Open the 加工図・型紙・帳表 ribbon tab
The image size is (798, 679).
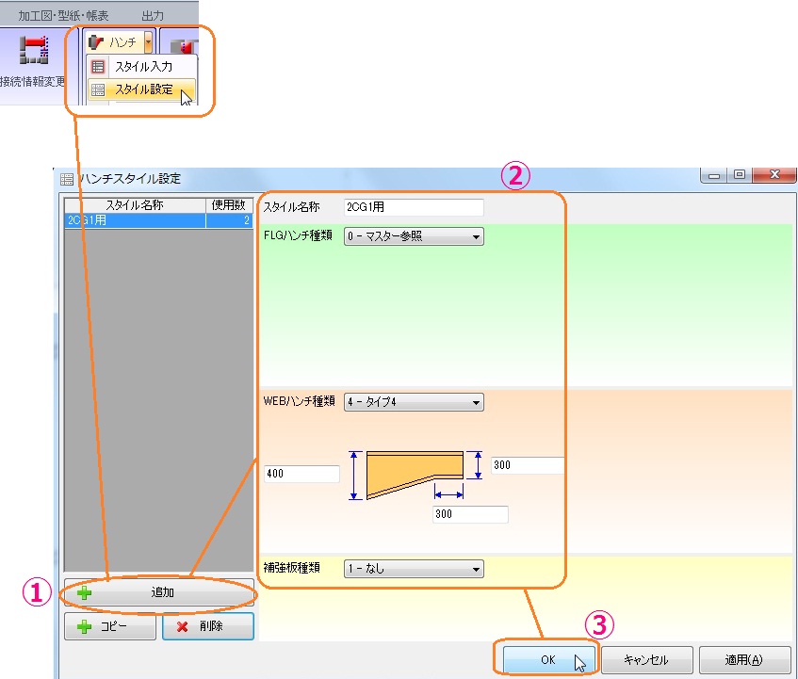[x=63, y=16]
